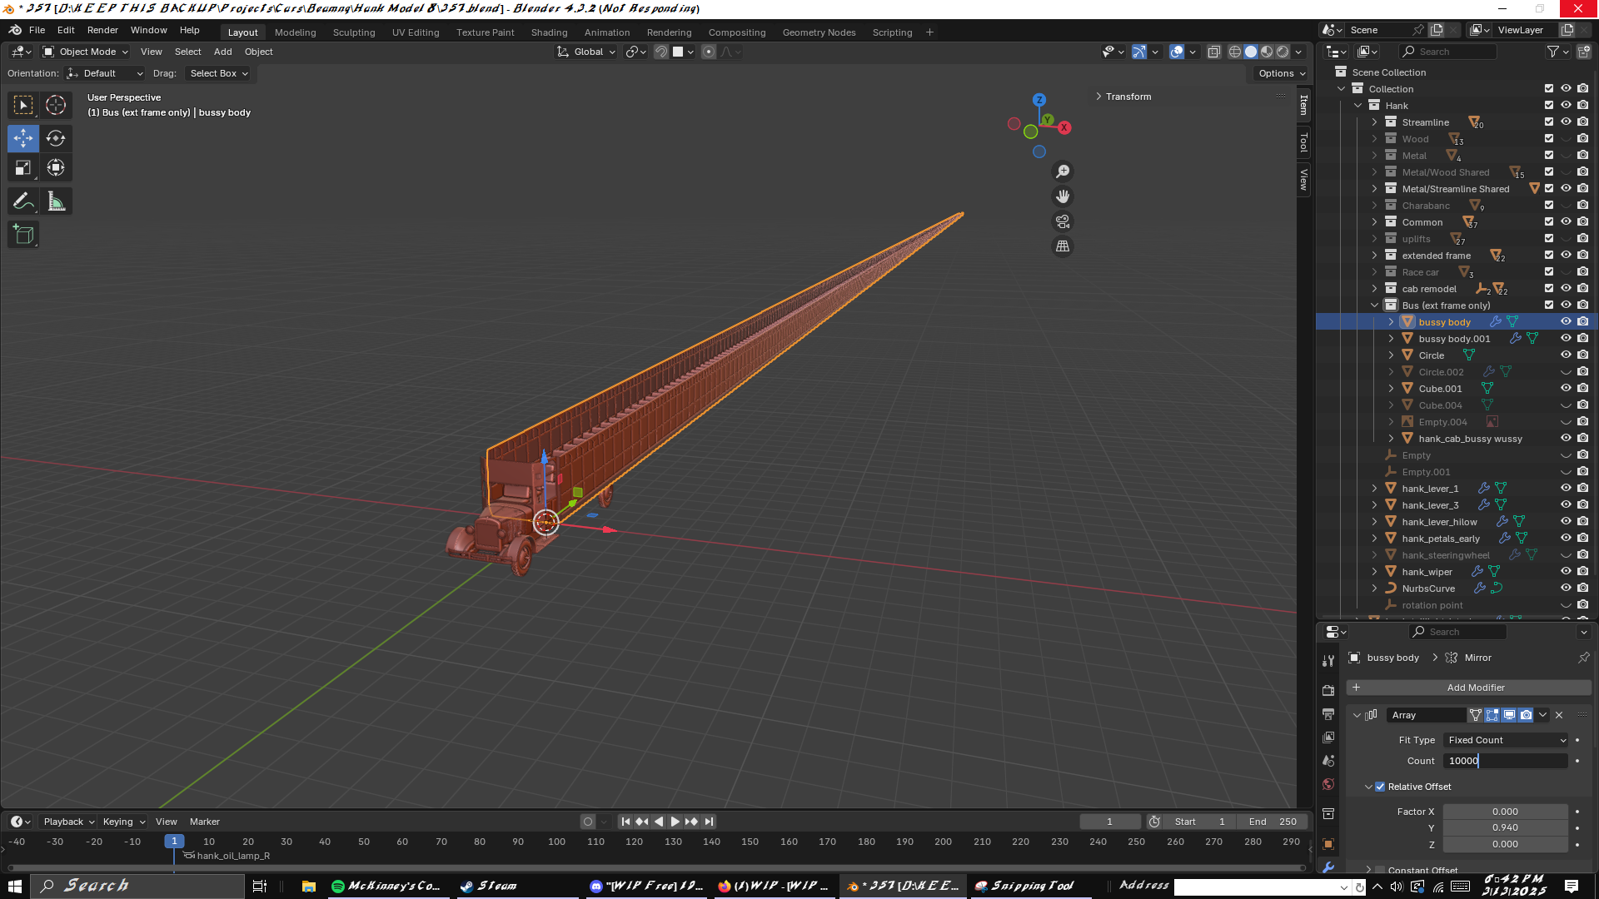The width and height of the screenshot is (1599, 899).
Task: Select the Scale tool
Action: click(x=23, y=168)
